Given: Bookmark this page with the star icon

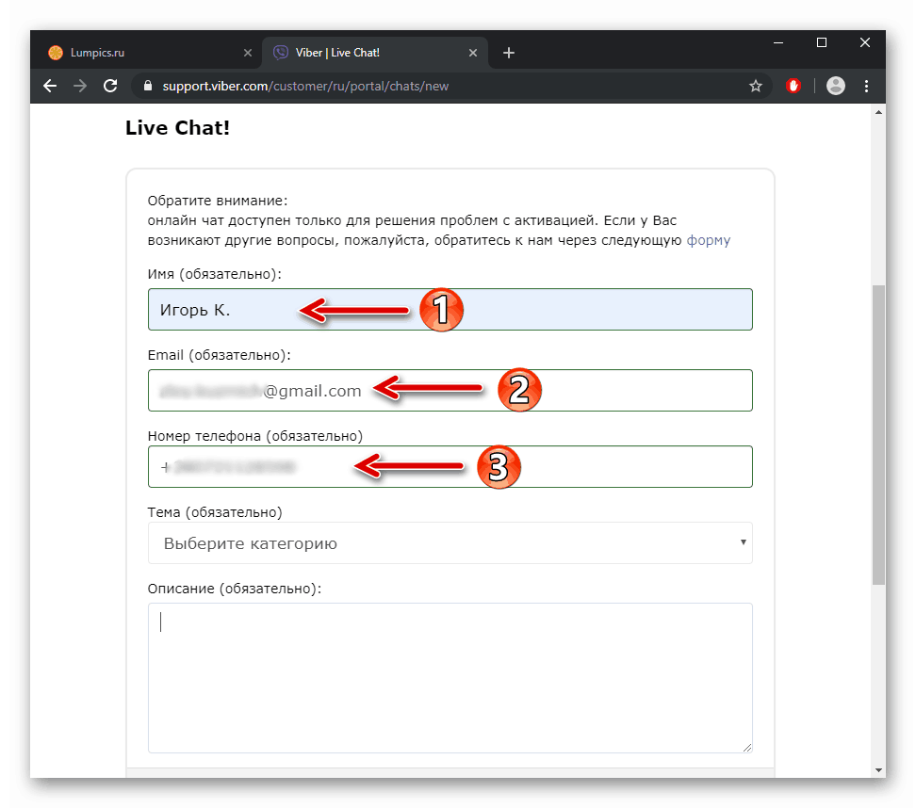Looking at the screenshot, I should pyautogui.click(x=756, y=86).
